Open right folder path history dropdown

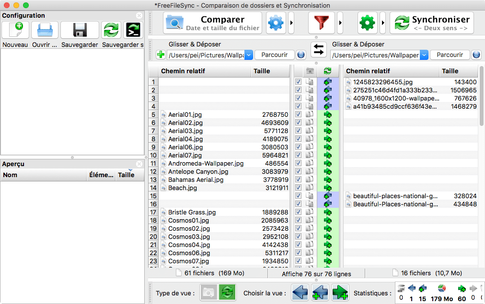coord(425,55)
